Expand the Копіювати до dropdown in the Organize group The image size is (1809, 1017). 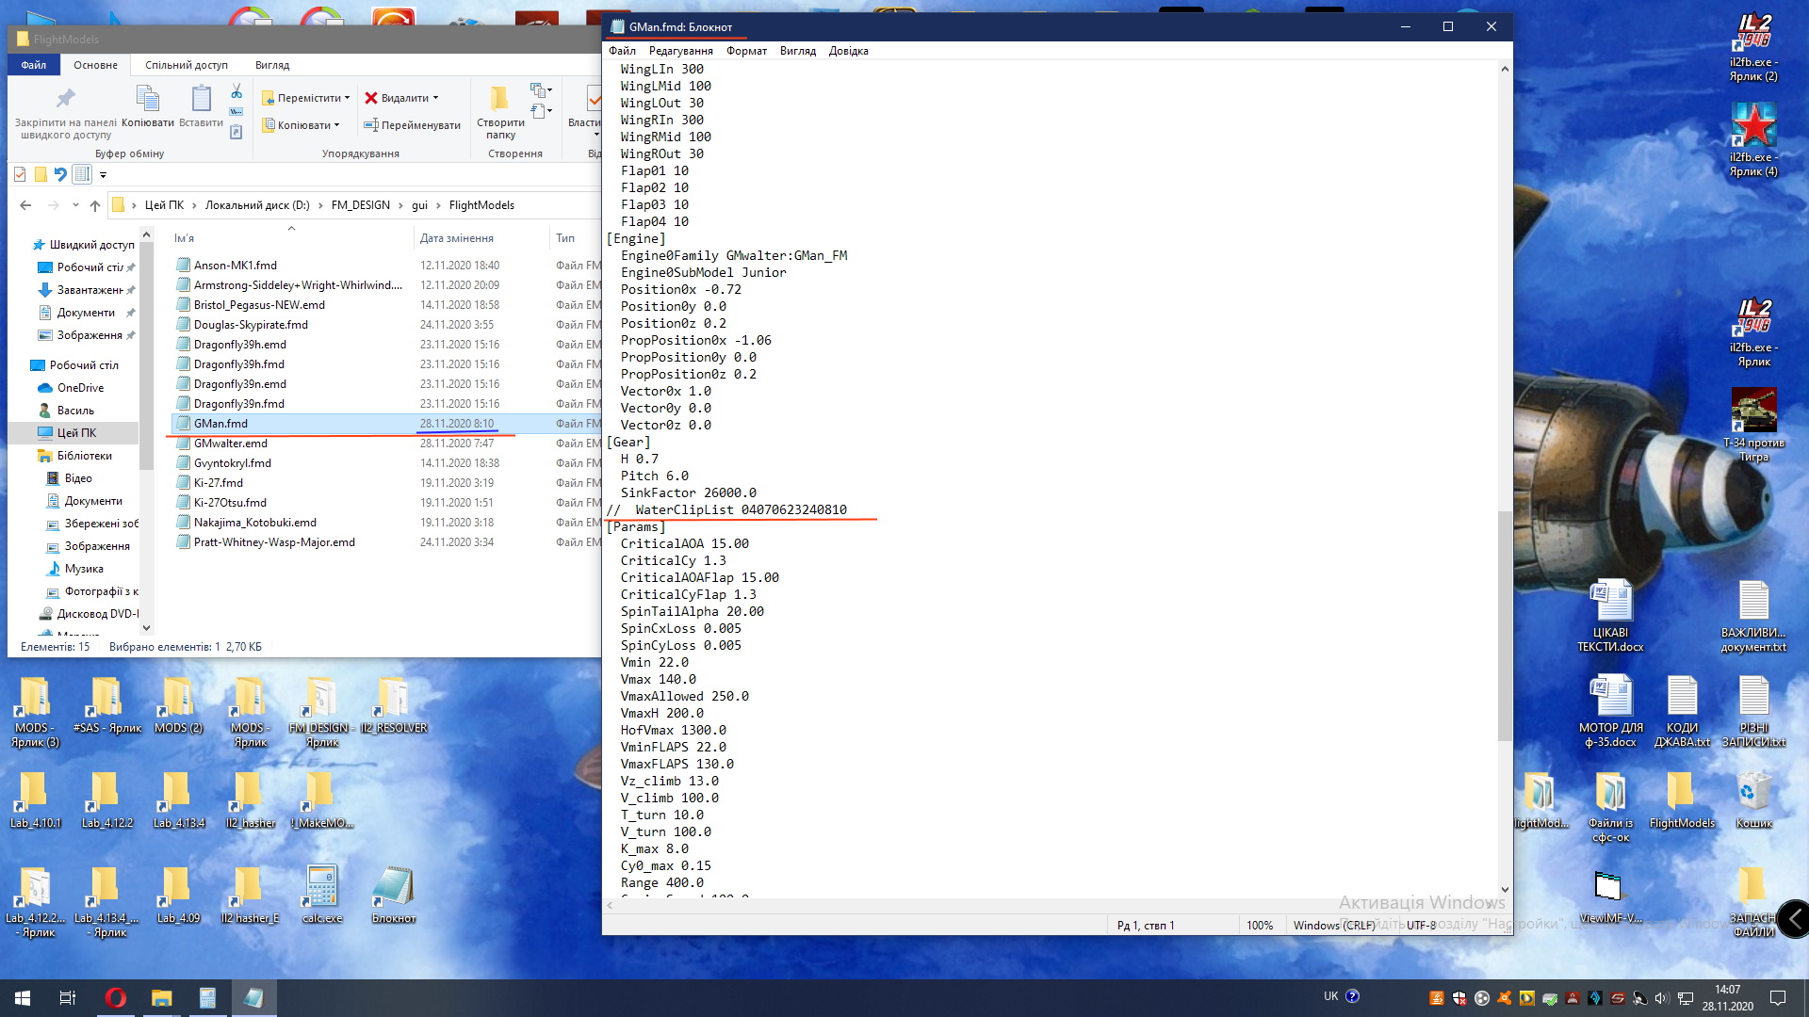click(x=336, y=125)
